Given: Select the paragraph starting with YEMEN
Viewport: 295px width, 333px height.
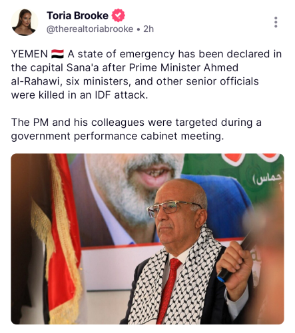Looking at the screenshot, I should [147, 75].
